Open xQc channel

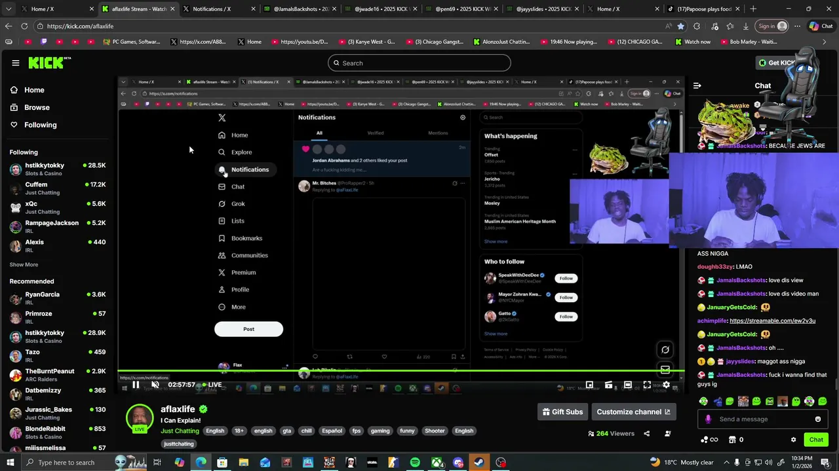[x=58, y=207]
